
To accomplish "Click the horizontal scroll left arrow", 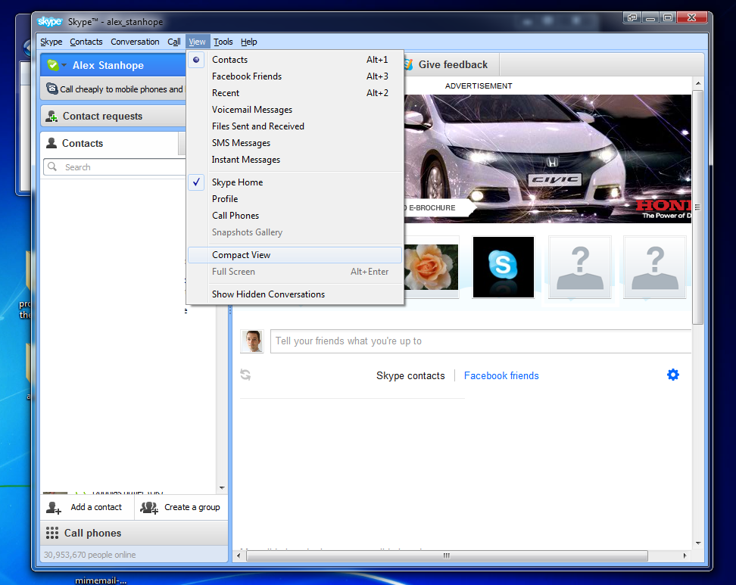I will coord(239,555).
